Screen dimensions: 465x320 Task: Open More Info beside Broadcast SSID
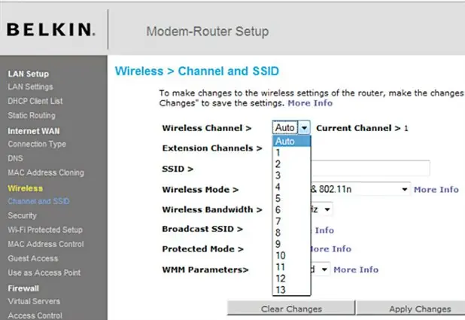(323, 230)
